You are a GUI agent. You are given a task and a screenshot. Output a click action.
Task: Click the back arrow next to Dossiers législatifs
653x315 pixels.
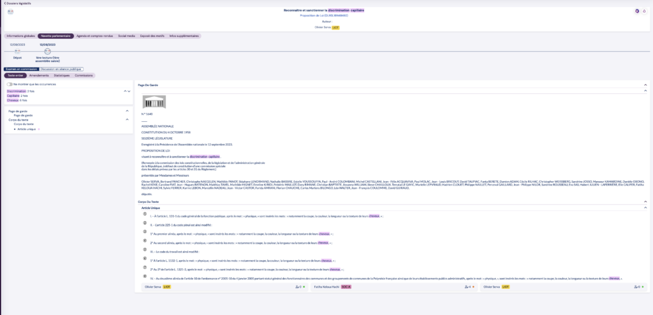click(4, 3)
